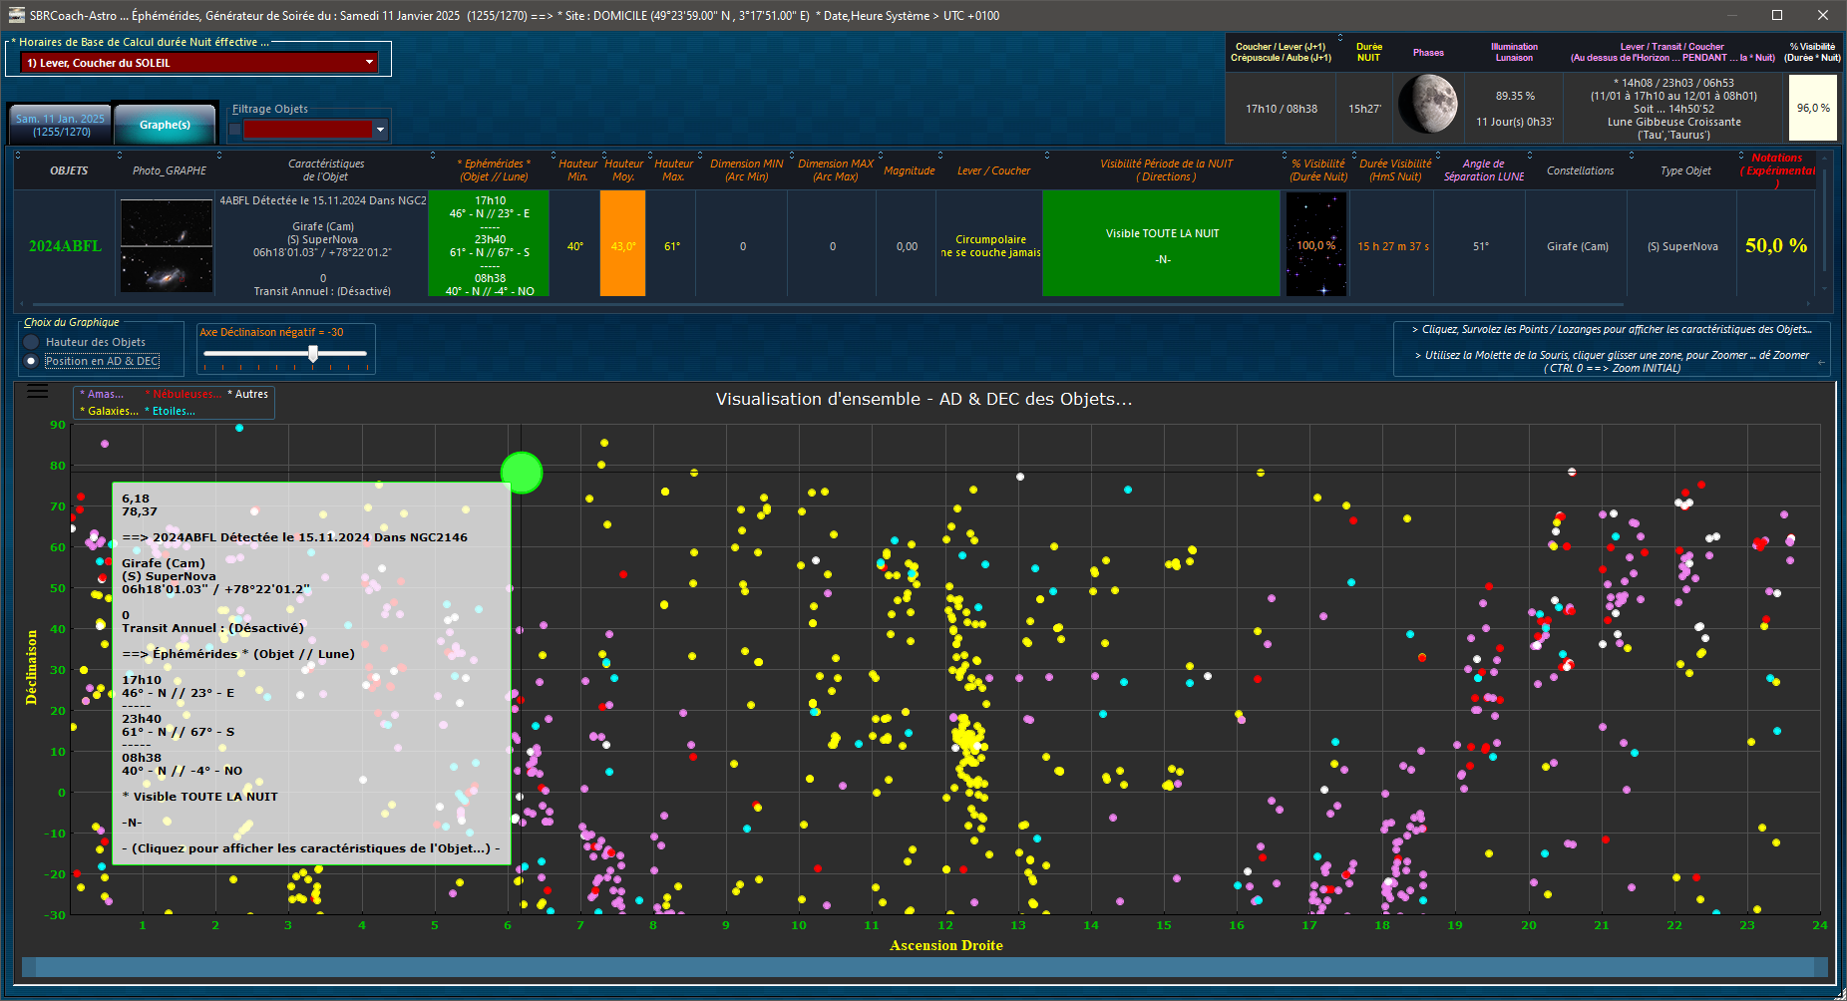Click the small arrow in the hints panel corner

1821,362
